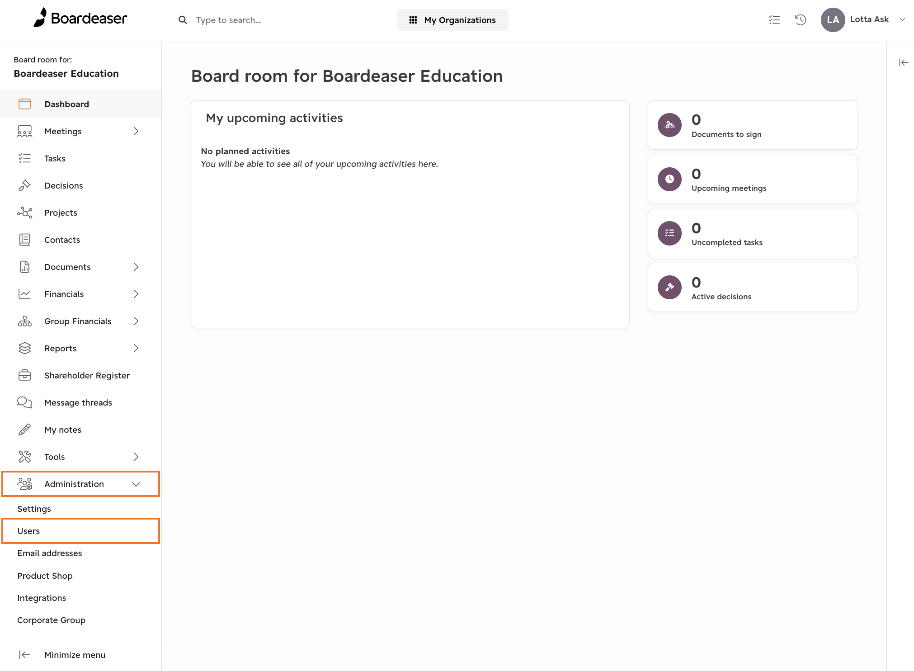Click the search magnifier icon
The width and height of the screenshot is (914, 671).
183,20
